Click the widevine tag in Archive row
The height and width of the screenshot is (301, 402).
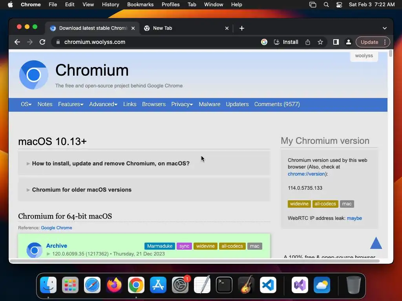pyautogui.click(x=205, y=246)
